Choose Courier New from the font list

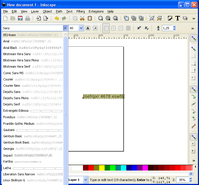point(33,86)
